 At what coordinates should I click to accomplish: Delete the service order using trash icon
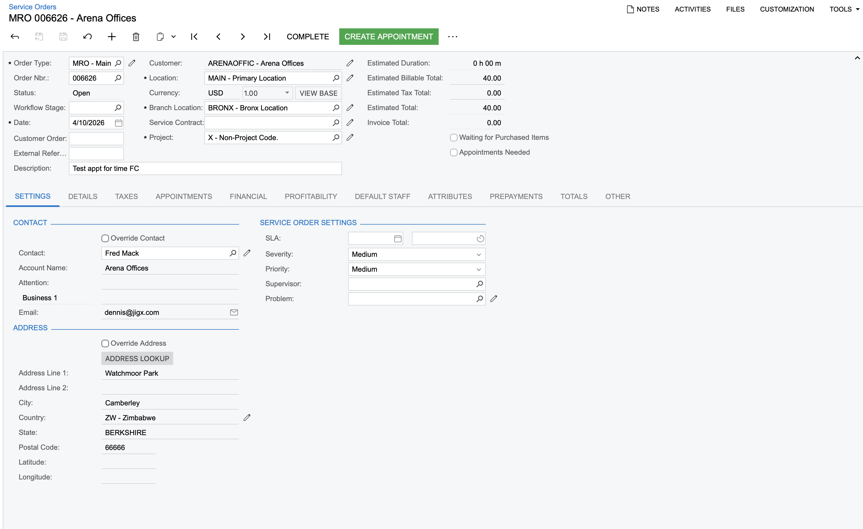point(136,36)
